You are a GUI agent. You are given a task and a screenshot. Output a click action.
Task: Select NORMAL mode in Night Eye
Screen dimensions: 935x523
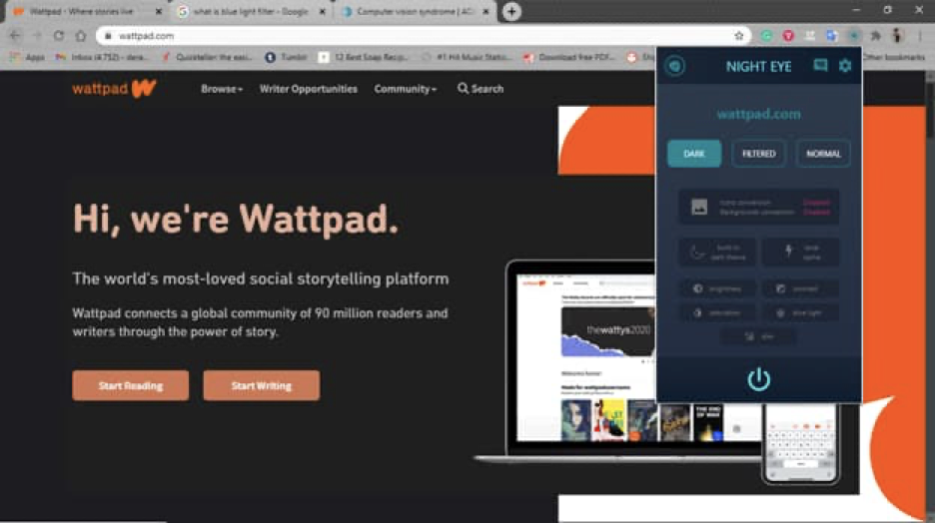tap(823, 154)
